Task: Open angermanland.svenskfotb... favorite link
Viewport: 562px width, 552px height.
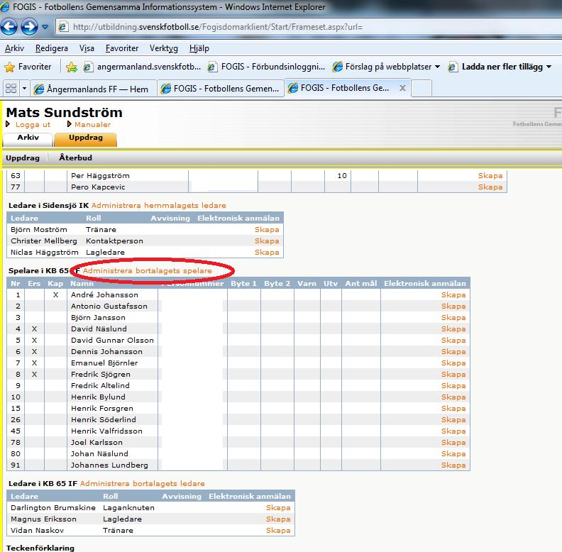Action: pos(143,67)
